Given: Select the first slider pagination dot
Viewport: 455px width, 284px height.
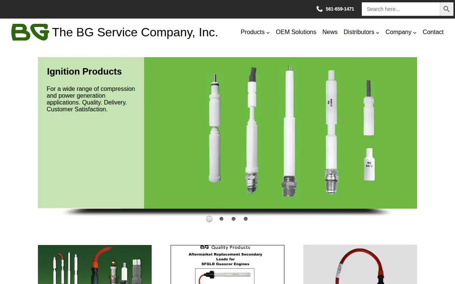Looking at the screenshot, I should 209,219.
